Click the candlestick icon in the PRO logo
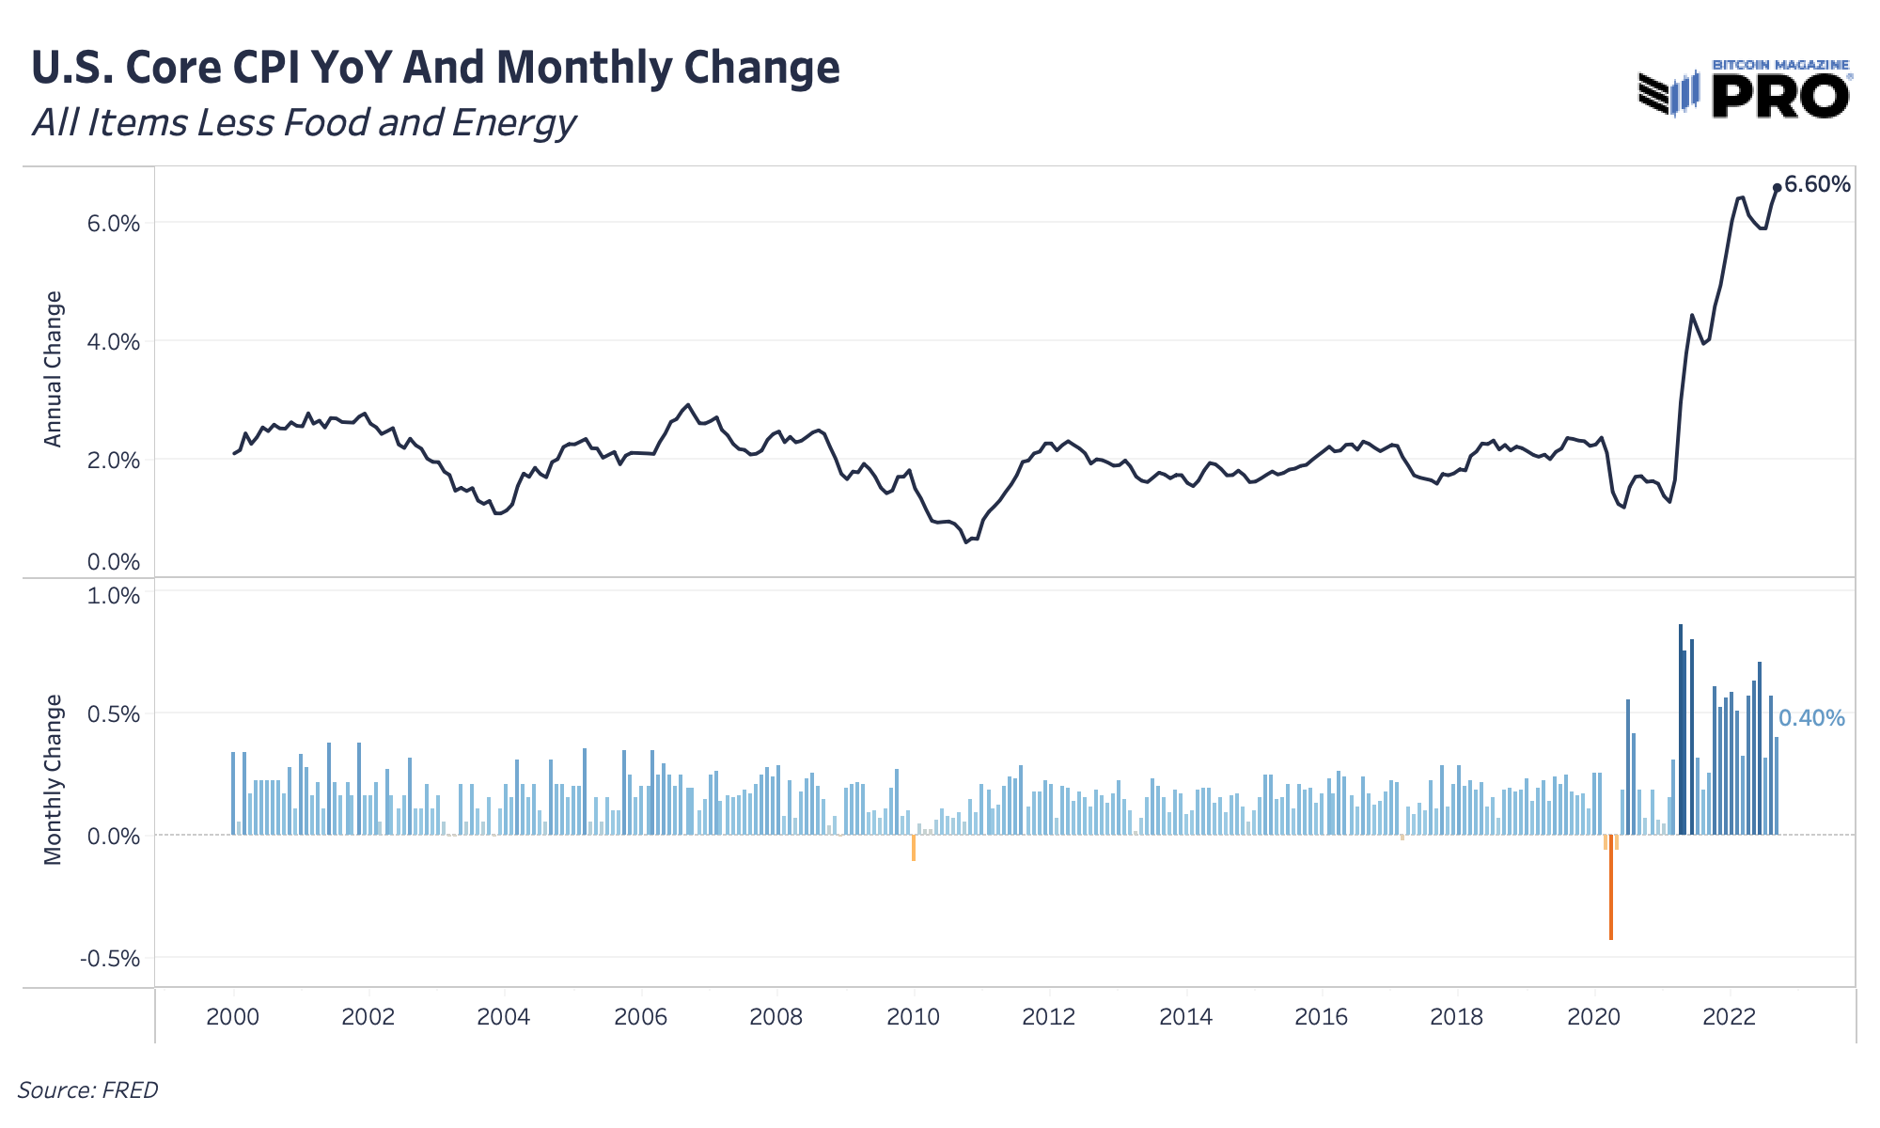Screen dimensions: 1880x1128 1685,93
